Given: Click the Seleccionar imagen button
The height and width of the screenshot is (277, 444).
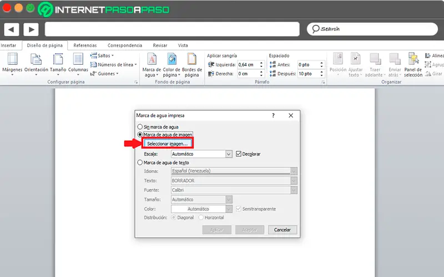Looking at the screenshot, I should coord(168,143).
